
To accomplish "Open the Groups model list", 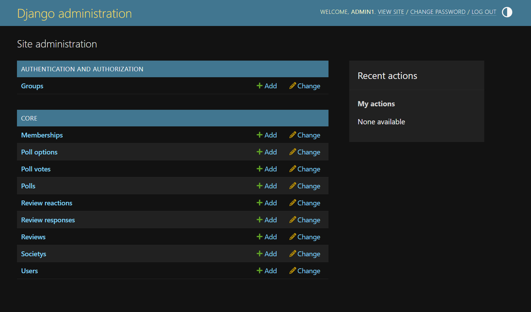I will pyautogui.click(x=32, y=86).
